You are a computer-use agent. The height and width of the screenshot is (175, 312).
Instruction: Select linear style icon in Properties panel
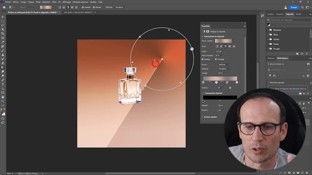click(x=217, y=46)
